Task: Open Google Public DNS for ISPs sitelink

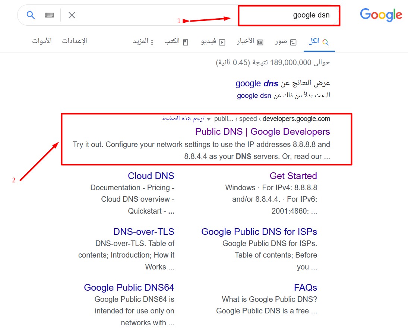Action: click(x=259, y=232)
